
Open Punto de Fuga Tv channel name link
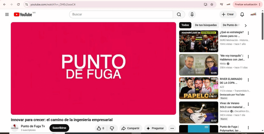click(33, 126)
